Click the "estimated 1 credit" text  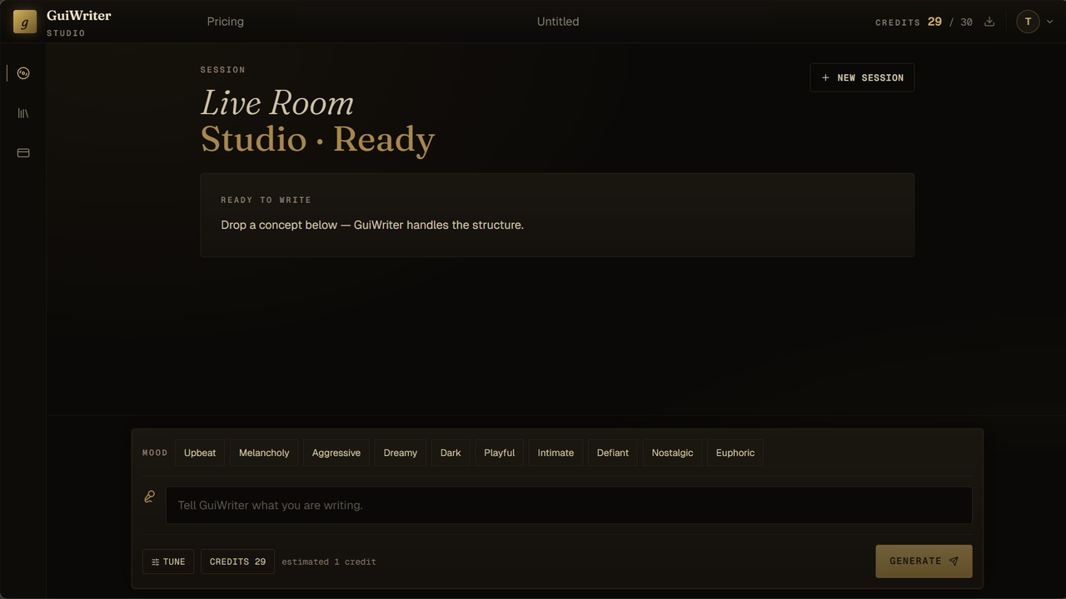[329, 562]
